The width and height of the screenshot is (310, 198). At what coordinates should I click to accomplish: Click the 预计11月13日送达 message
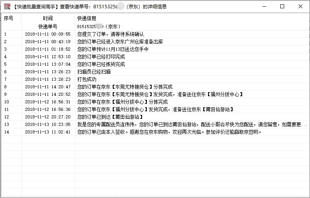pos(113,49)
